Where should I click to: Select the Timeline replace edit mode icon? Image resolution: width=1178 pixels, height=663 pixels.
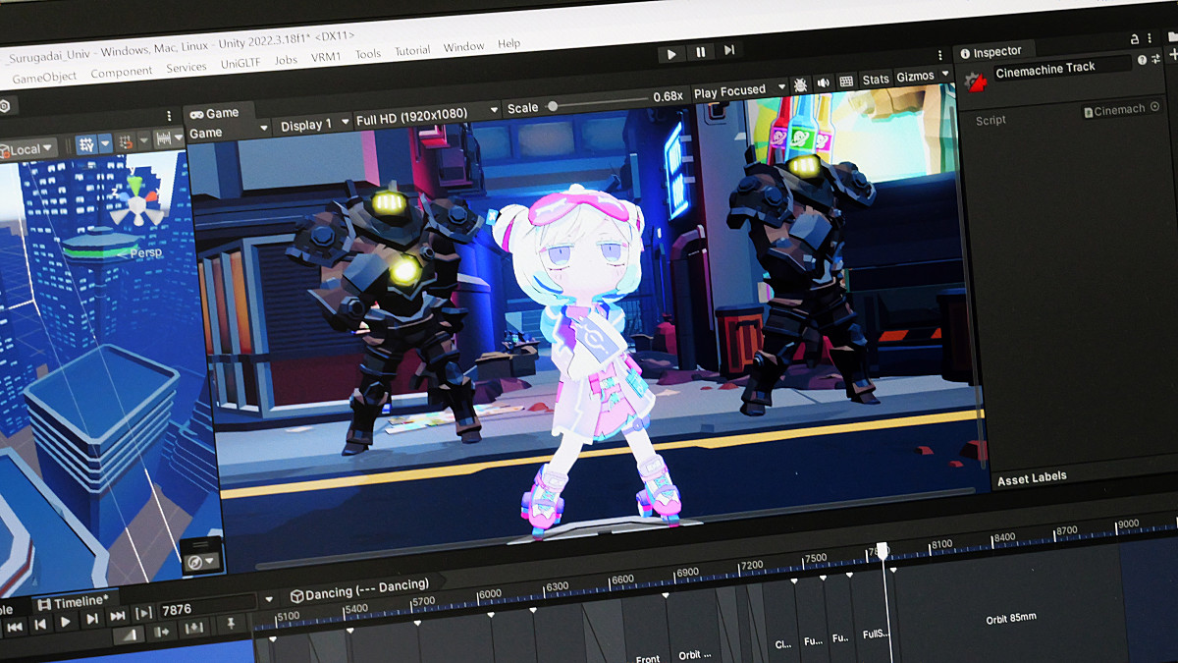[194, 628]
